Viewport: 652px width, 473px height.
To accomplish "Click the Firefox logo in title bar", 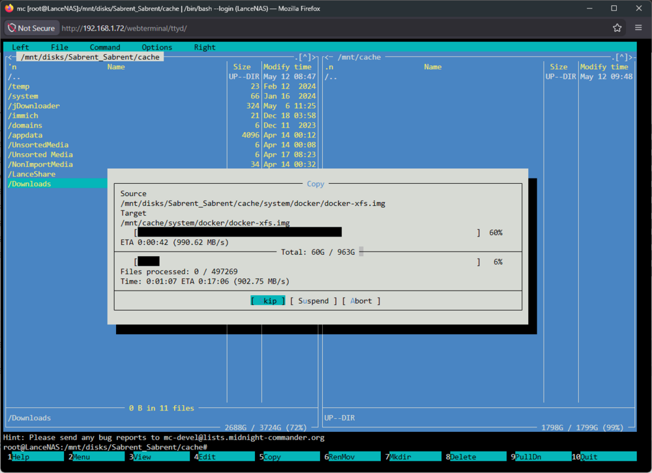I will tap(9, 8).
